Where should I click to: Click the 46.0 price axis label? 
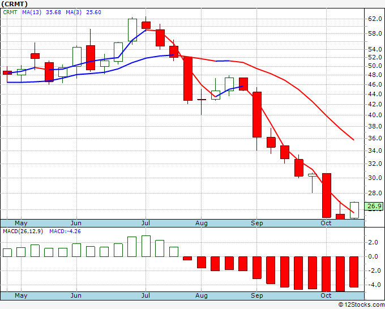click(x=375, y=84)
